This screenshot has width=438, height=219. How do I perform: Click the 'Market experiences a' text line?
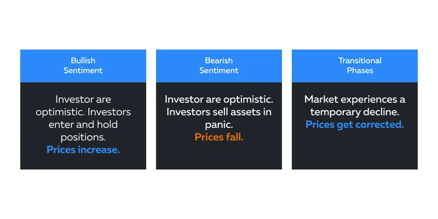[x=355, y=100]
